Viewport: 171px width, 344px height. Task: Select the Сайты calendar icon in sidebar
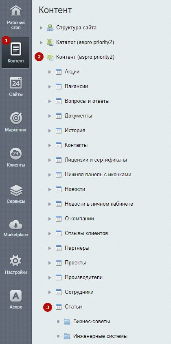pyautogui.click(x=16, y=83)
